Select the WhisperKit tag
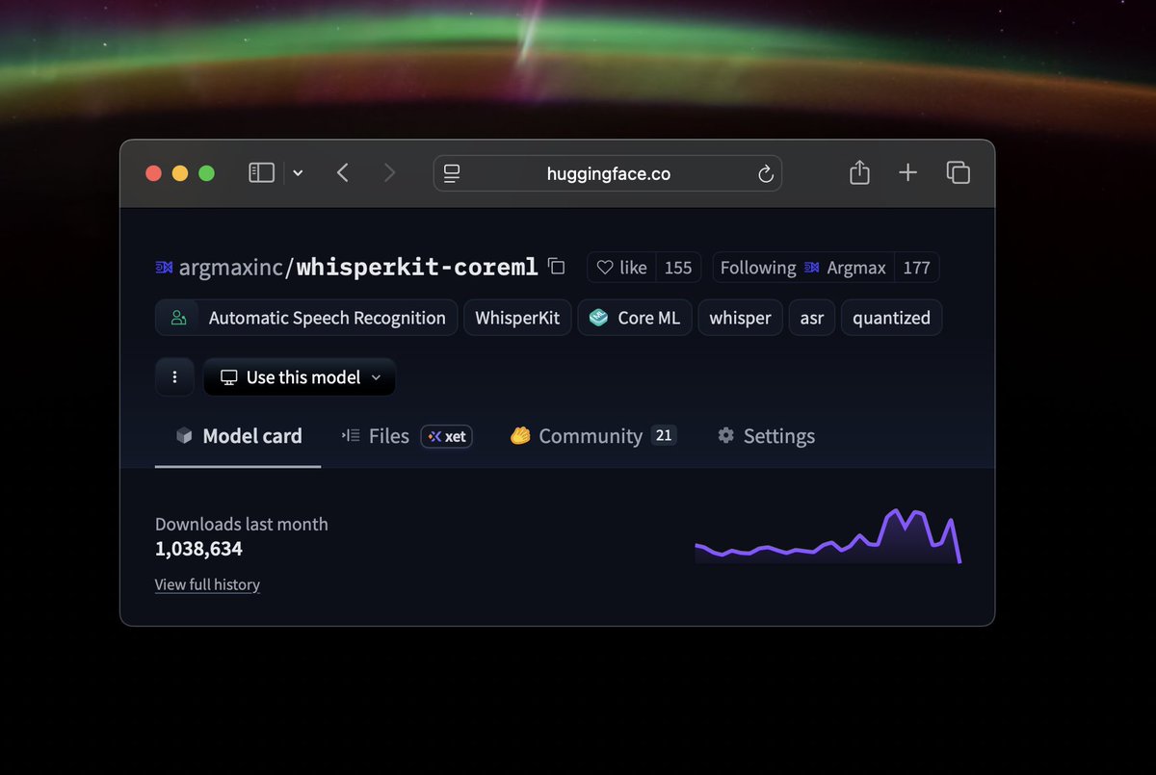Viewport: 1156px width, 775px height. click(x=517, y=318)
